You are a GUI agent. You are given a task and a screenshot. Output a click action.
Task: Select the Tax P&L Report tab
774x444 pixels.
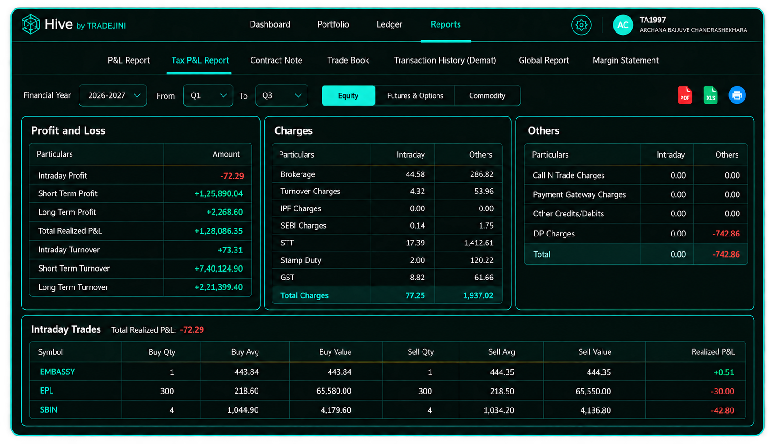click(x=200, y=60)
